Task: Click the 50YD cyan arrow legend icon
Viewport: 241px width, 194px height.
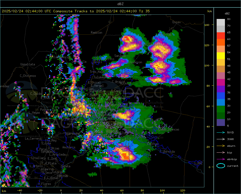Action: click(221, 132)
